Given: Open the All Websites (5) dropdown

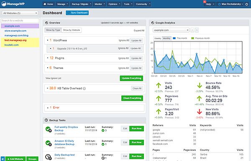Looking at the screenshot, I should coord(20,13).
